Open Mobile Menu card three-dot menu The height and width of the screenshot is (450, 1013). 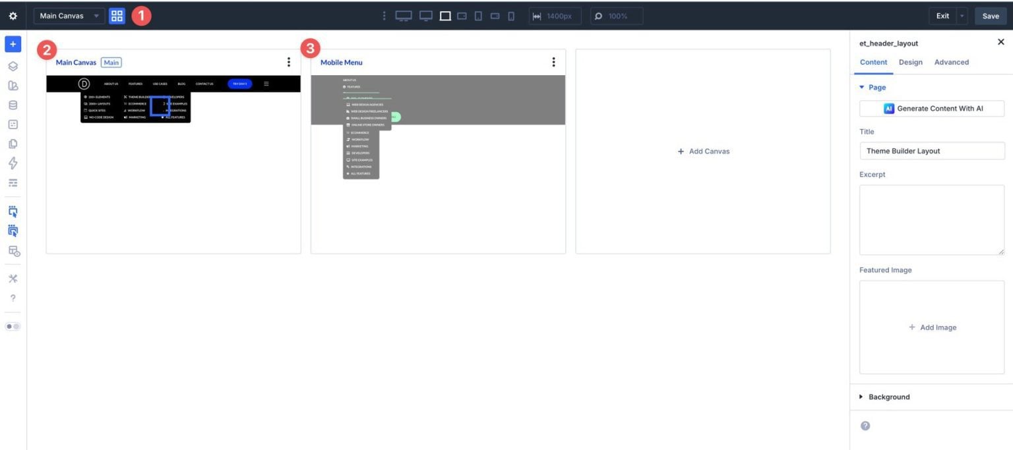(553, 62)
